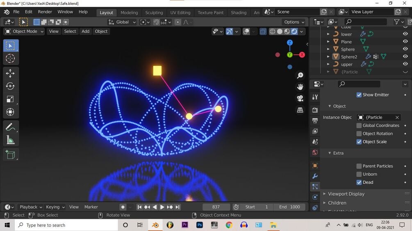Open the Output properties tab
Screen dimensions: 412x231
(315, 121)
